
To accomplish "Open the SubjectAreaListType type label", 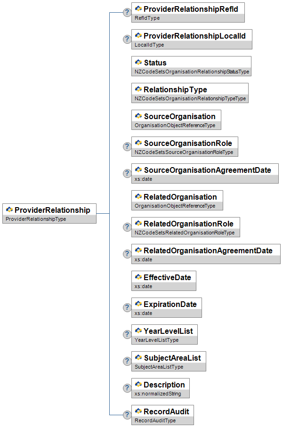I will tap(159, 367).
